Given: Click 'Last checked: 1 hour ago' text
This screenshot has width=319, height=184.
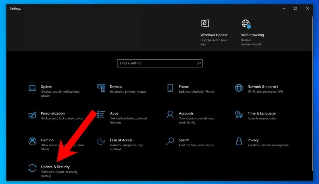Looking at the screenshot, I should click(214, 42).
